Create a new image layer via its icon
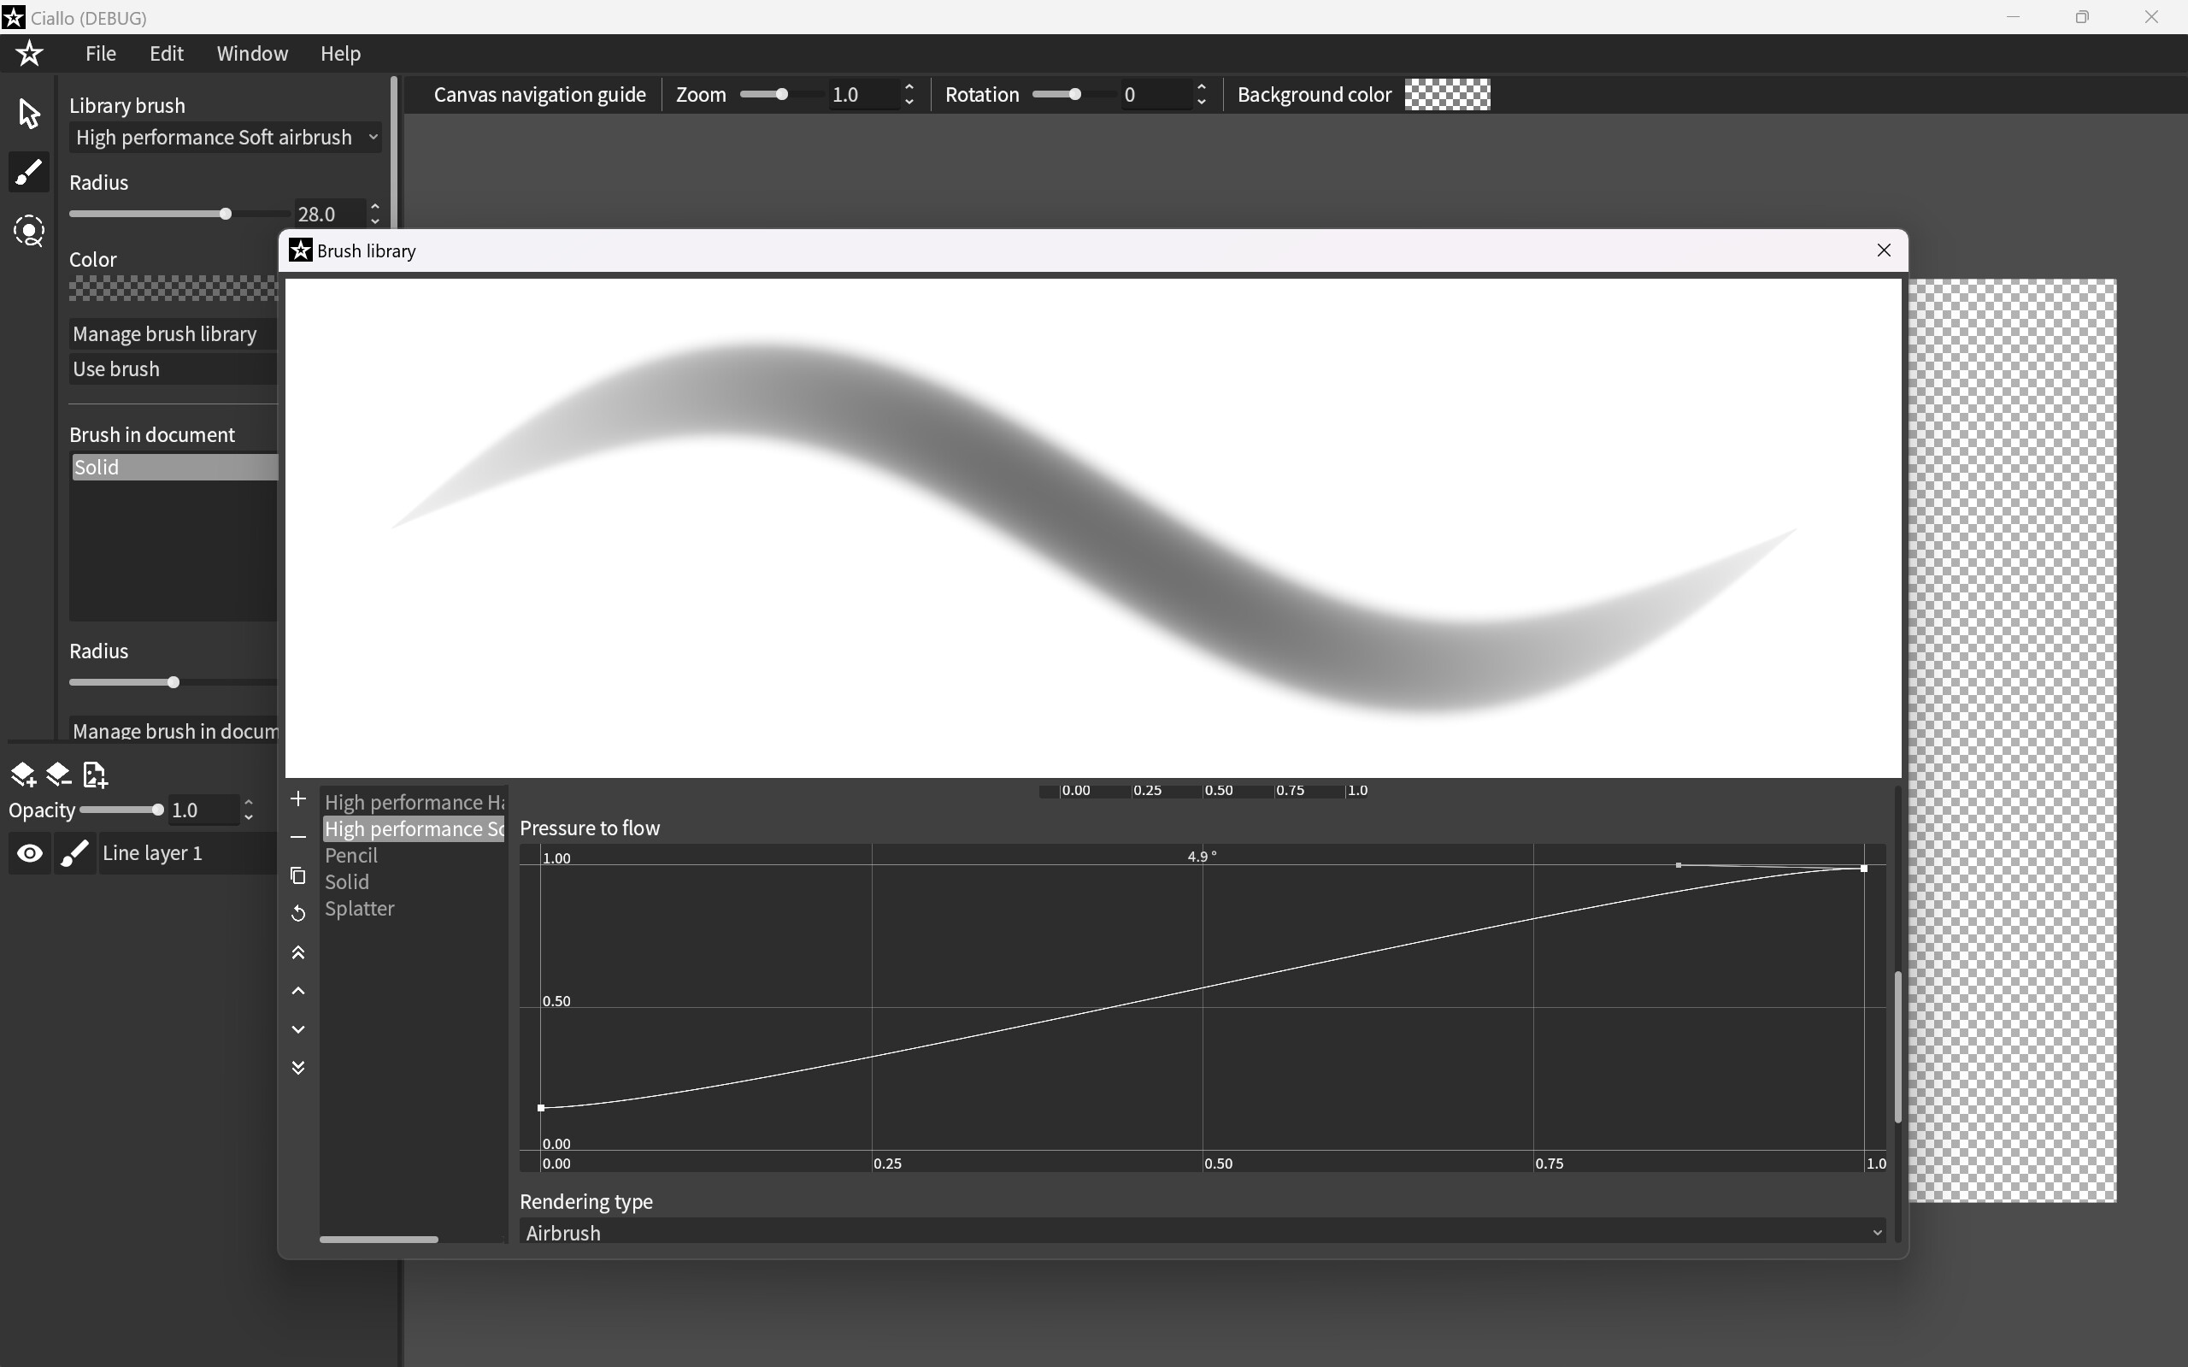Viewport: 2188px width, 1367px height. pos(94,774)
